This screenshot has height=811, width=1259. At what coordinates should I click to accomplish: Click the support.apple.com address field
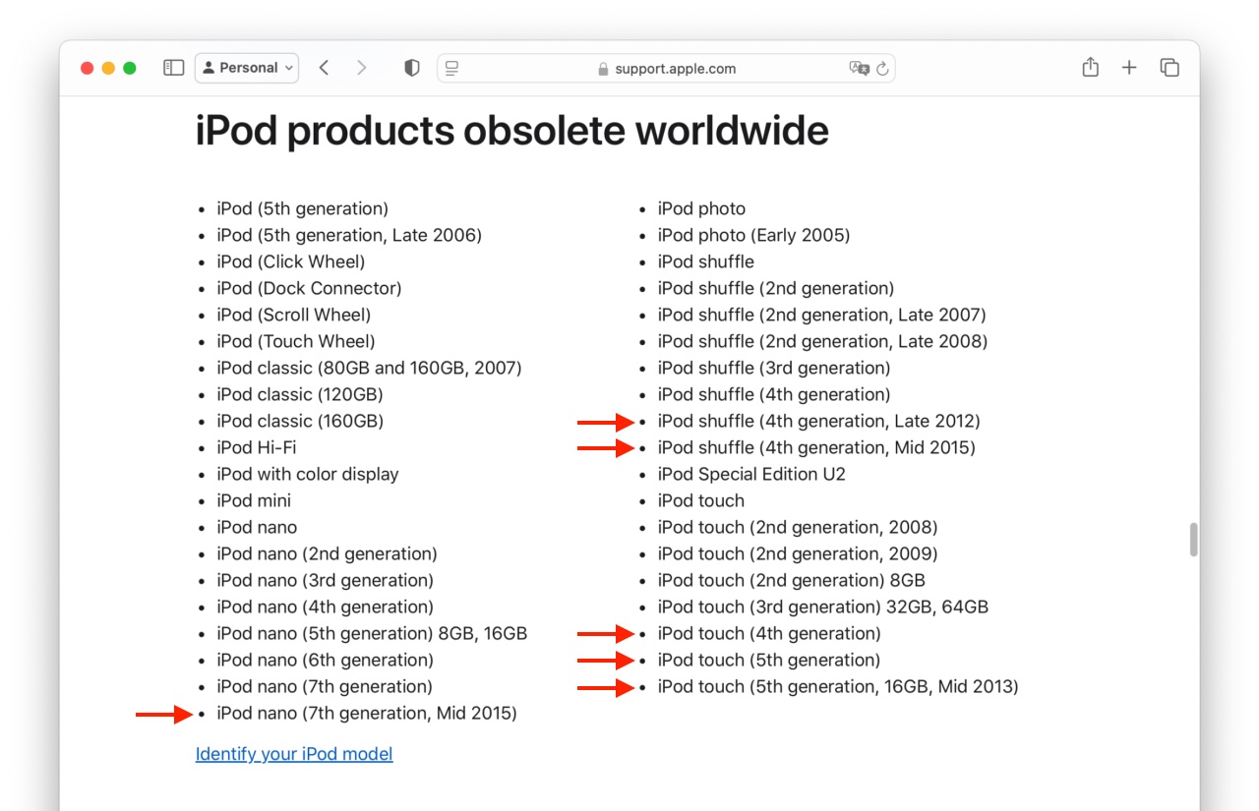pos(666,68)
